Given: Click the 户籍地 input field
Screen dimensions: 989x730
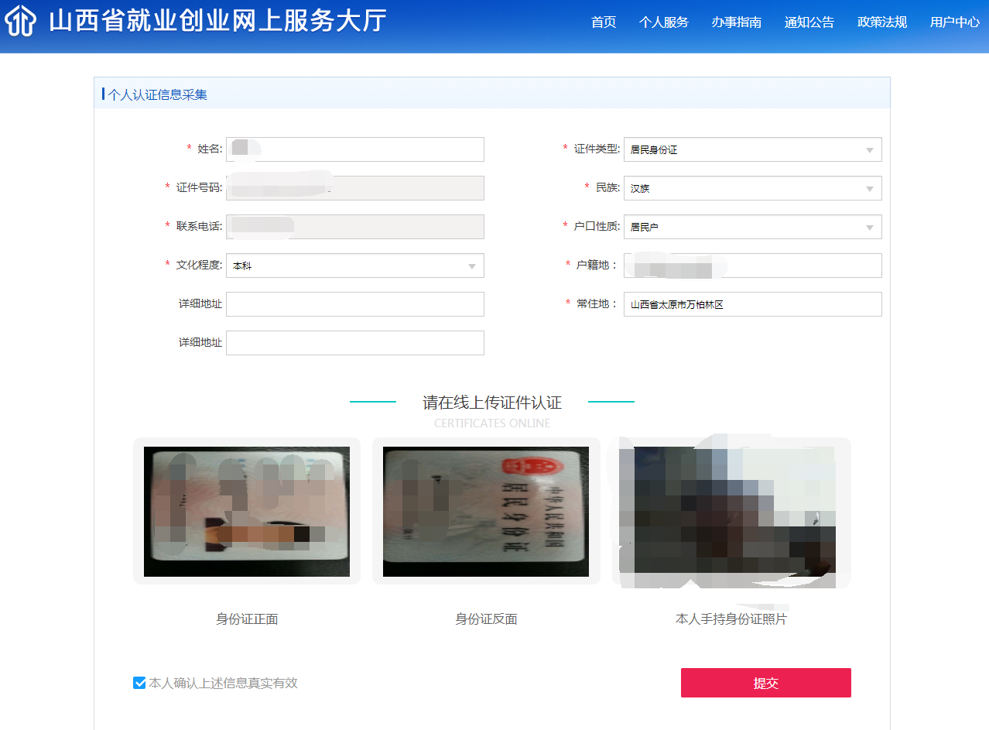Looking at the screenshot, I should 752,266.
